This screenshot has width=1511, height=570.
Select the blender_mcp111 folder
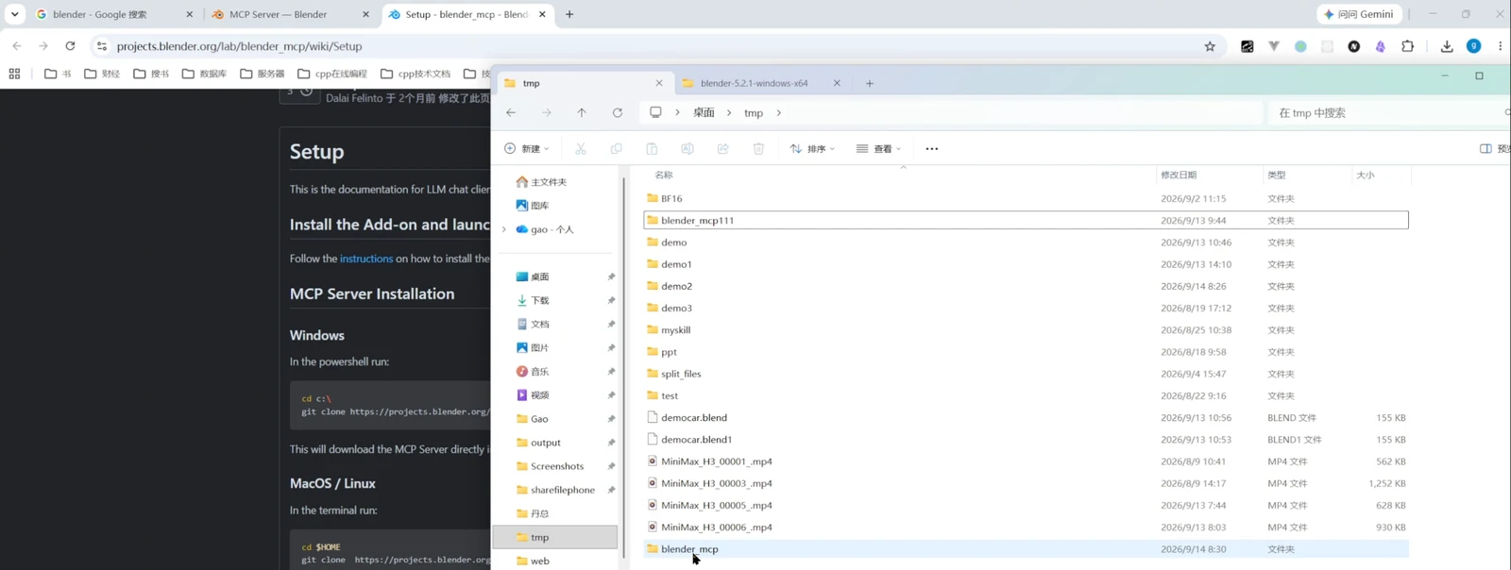pyautogui.click(x=1026, y=220)
